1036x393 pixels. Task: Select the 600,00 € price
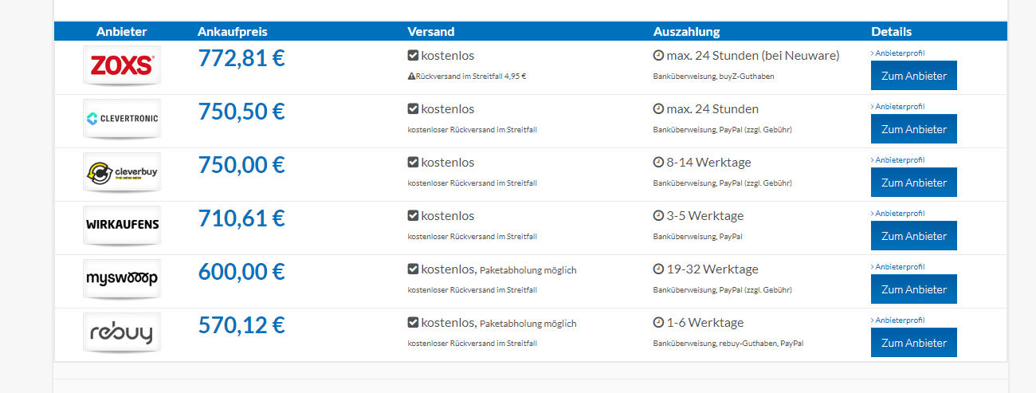tap(241, 272)
